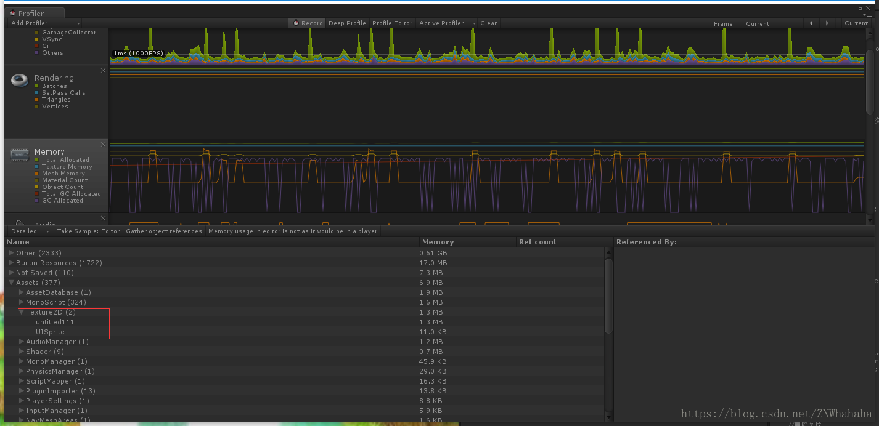The width and height of the screenshot is (879, 426).
Task: Expand the MonoManager (1) node
Action: pos(22,361)
